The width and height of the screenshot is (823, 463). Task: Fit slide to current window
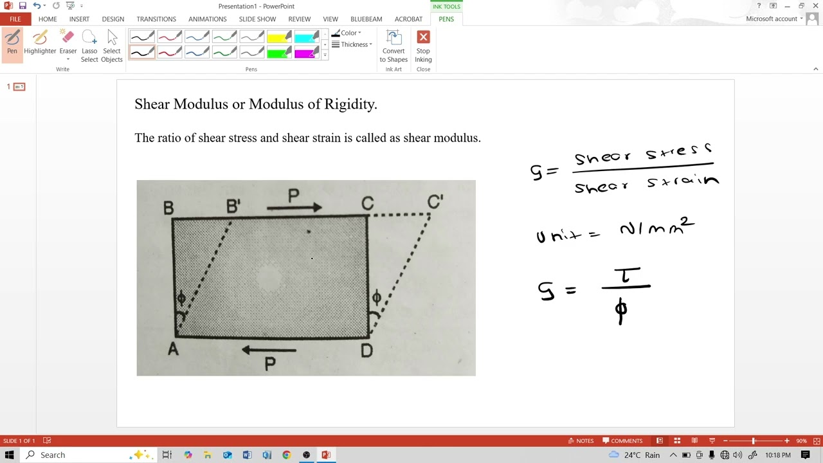click(815, 440)
